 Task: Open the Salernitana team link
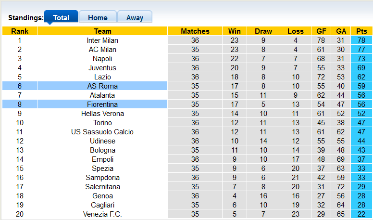[x=102, y=187]
